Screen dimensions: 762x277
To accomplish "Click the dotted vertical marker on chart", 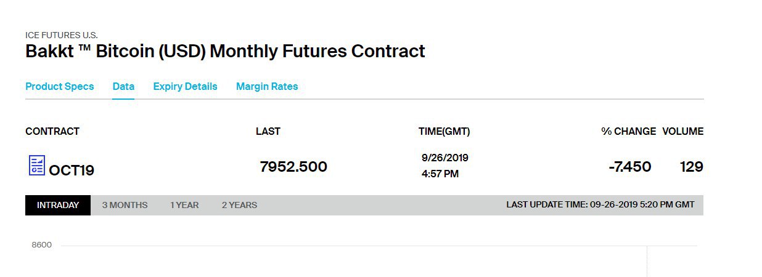I will point(647,261).
